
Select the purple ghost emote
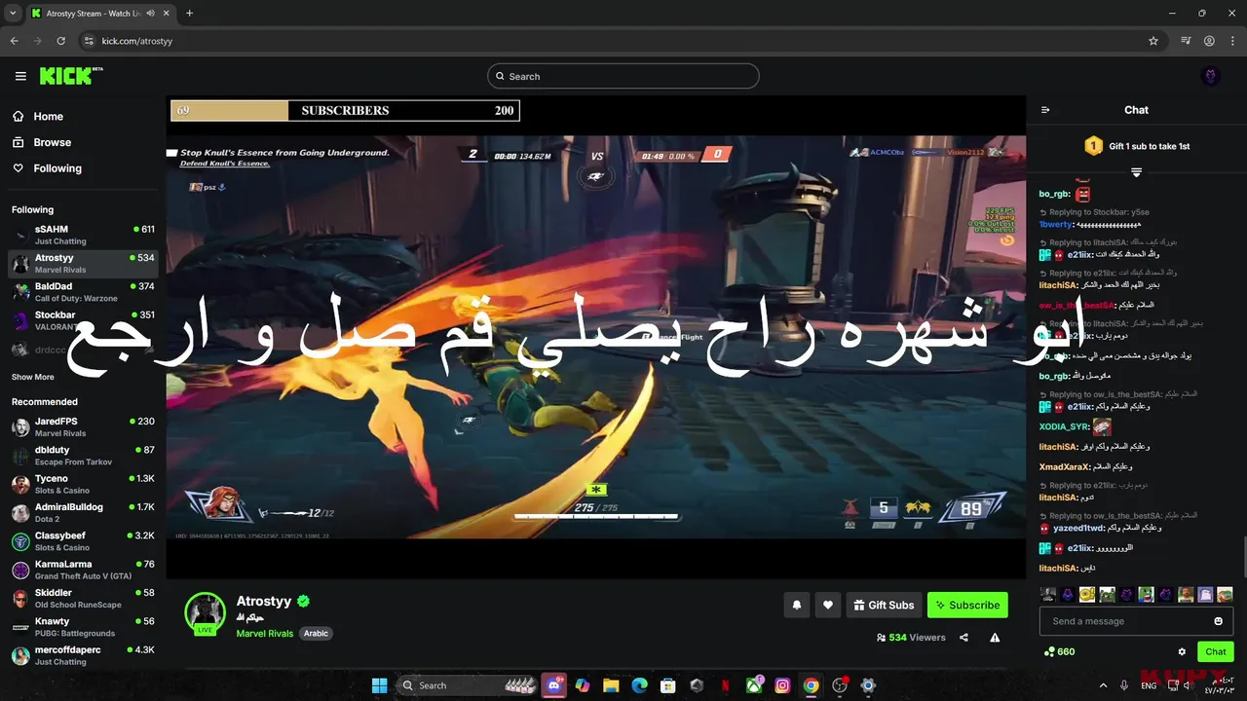point(1205,594)
